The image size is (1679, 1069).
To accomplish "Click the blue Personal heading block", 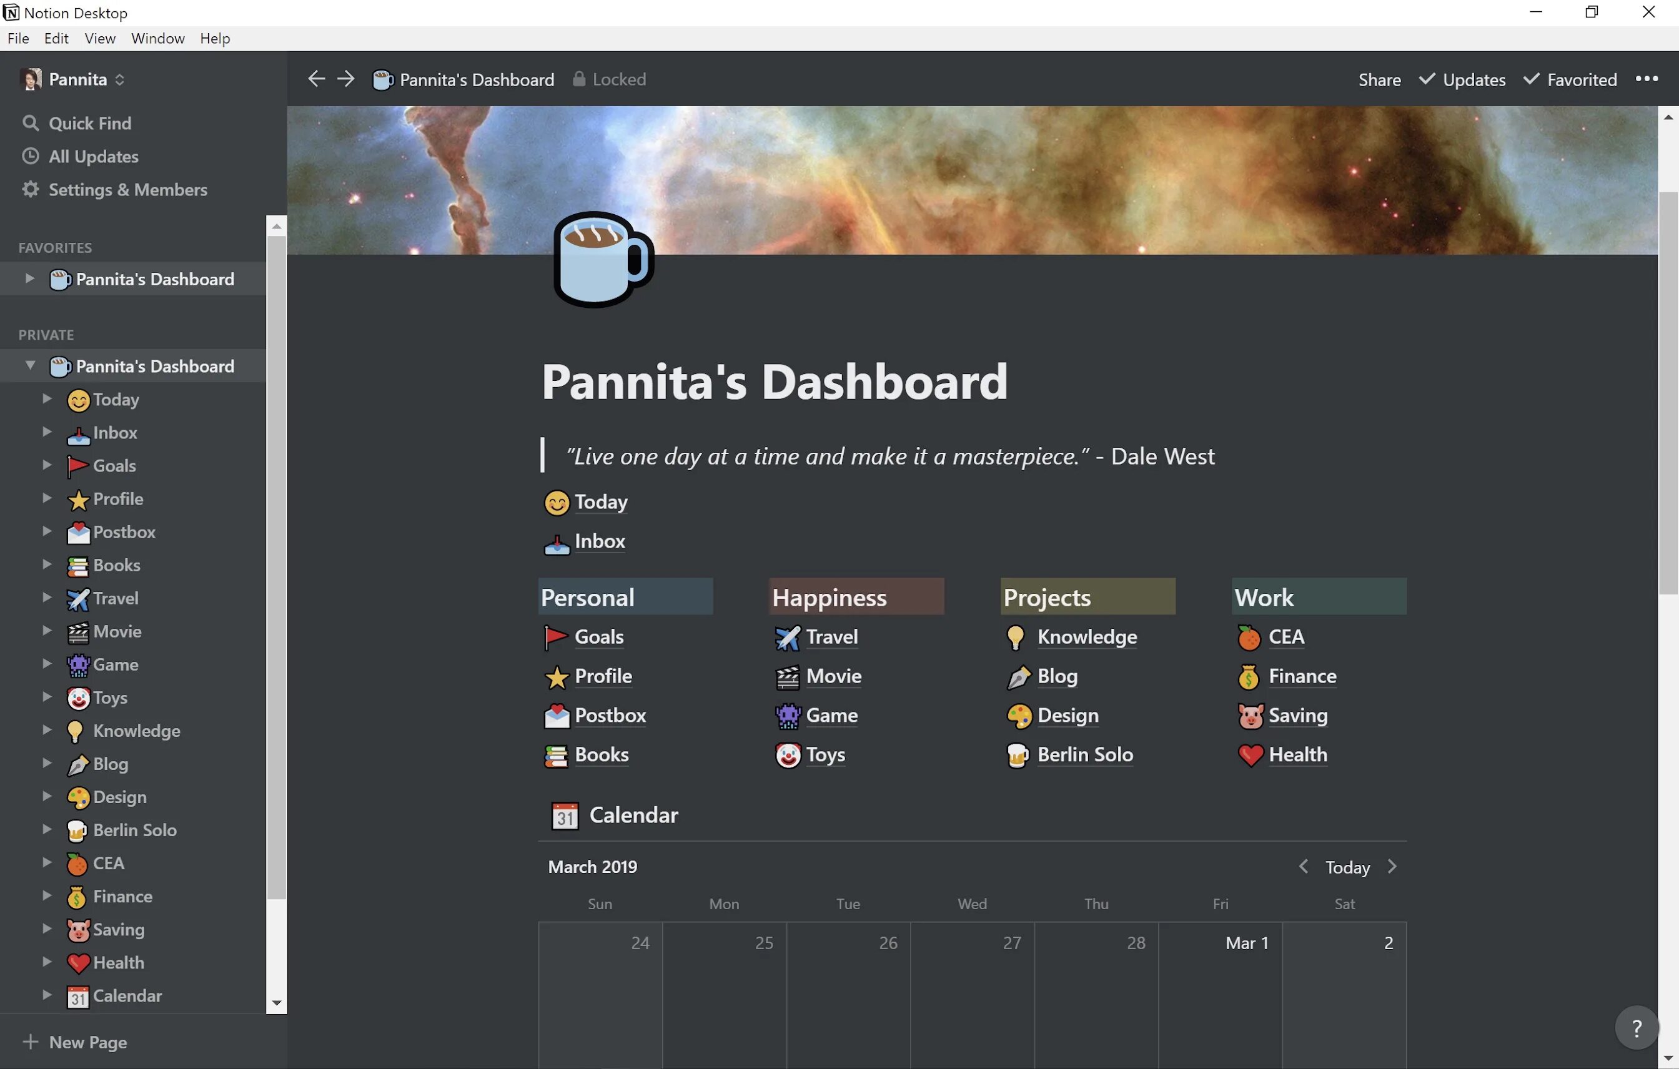I will tap(625, 597).
